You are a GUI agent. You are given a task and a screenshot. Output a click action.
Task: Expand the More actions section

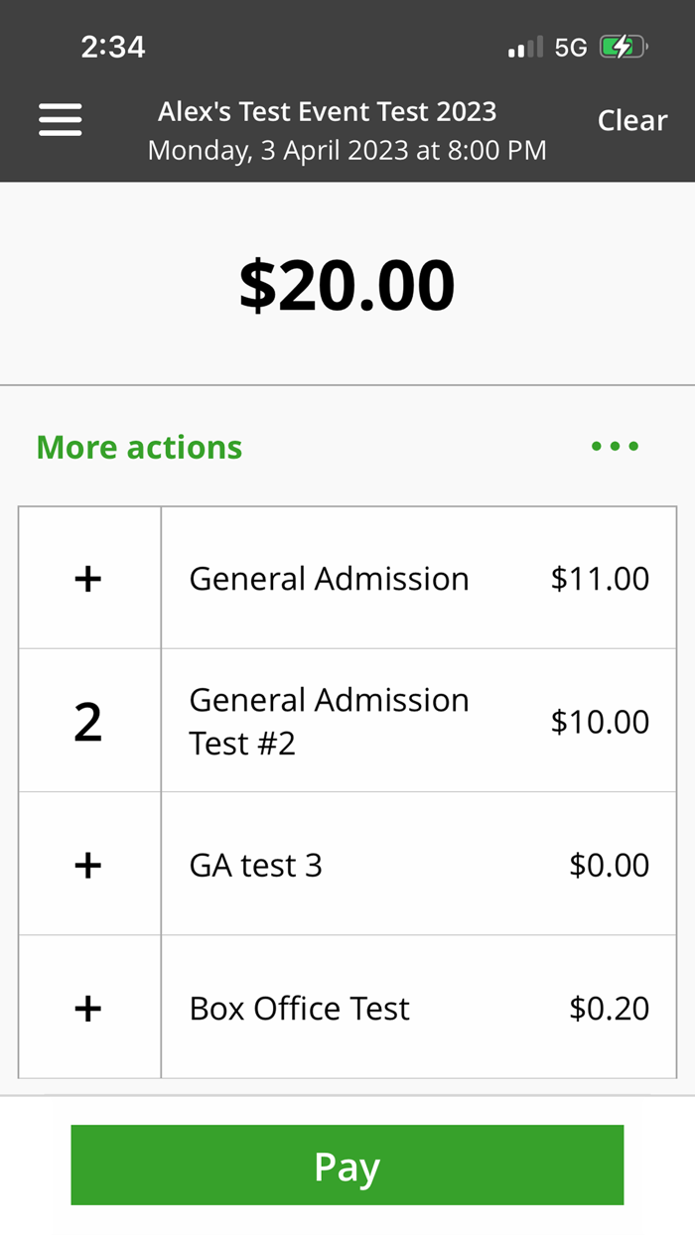139,447
